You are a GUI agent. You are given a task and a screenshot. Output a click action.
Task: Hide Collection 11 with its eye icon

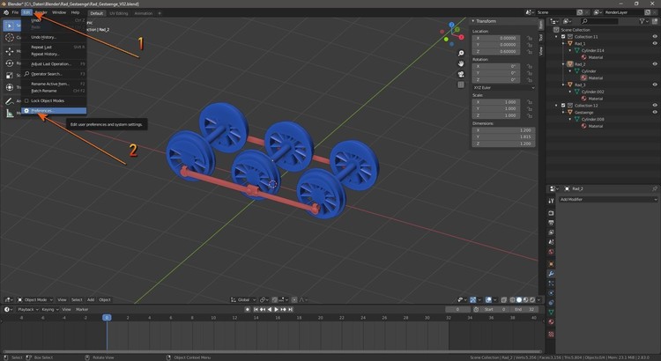click(654, 37)
